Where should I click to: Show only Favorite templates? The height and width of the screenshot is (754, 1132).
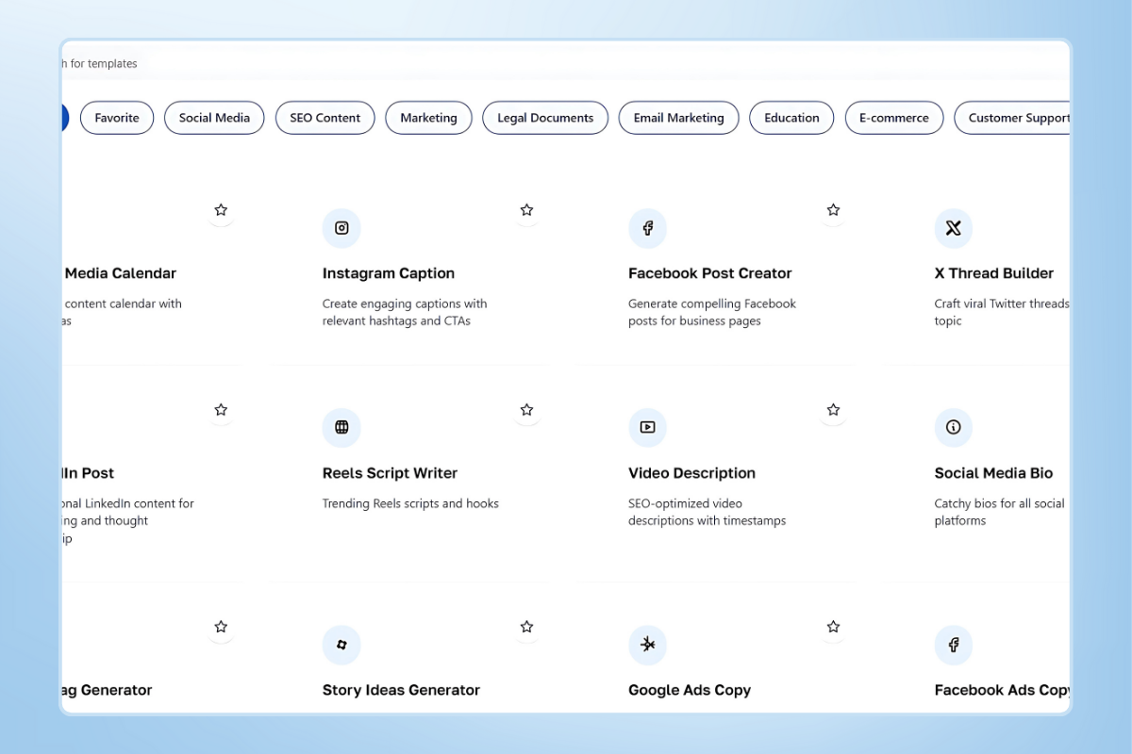click(x=117, y=117)
